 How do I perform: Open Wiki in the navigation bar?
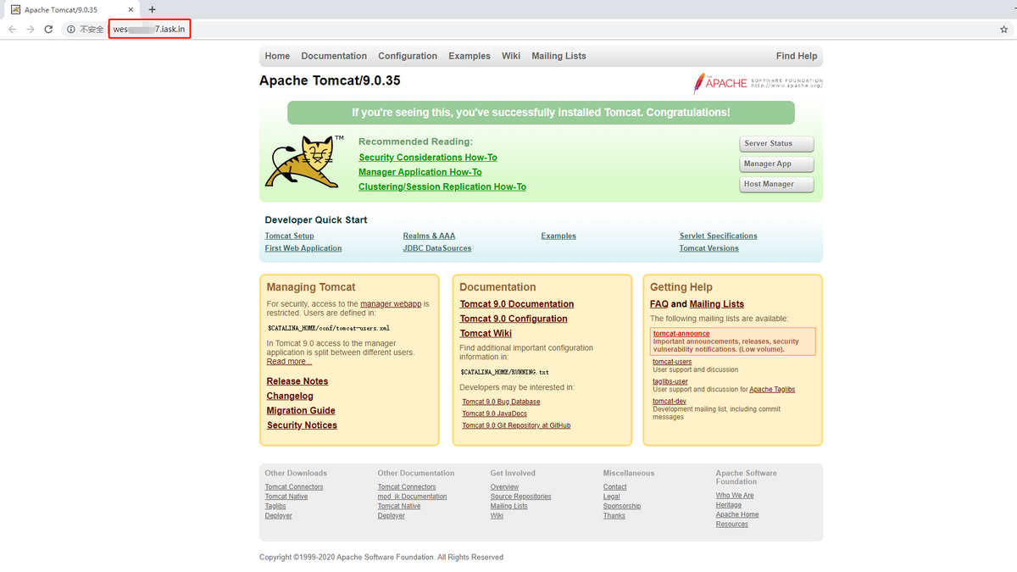pos(511,56)
